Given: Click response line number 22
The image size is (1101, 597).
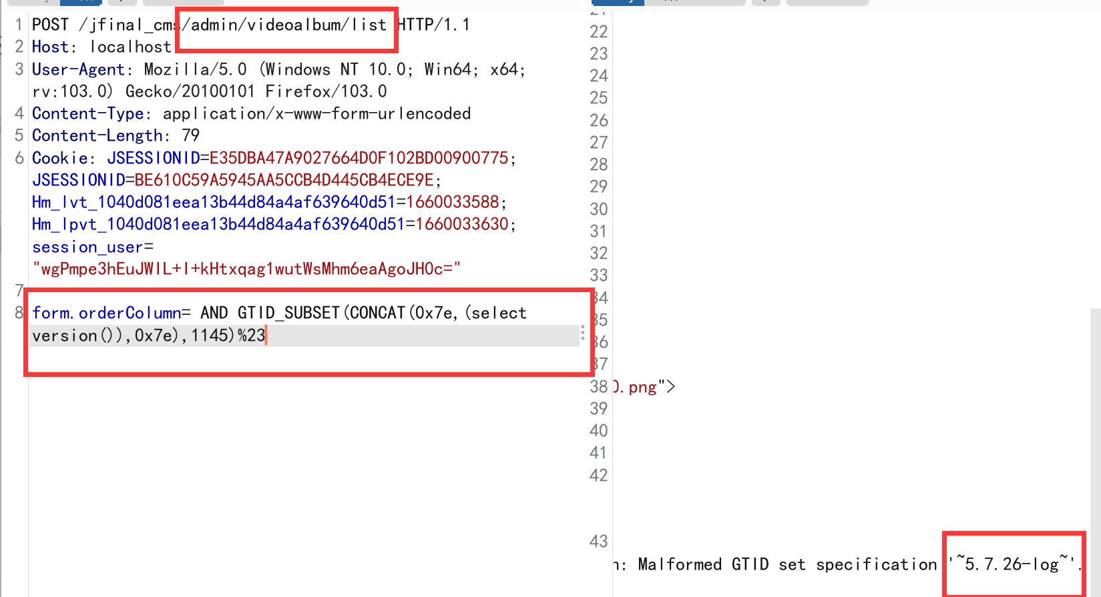Looking at the screenshot, I should [599, 32].
